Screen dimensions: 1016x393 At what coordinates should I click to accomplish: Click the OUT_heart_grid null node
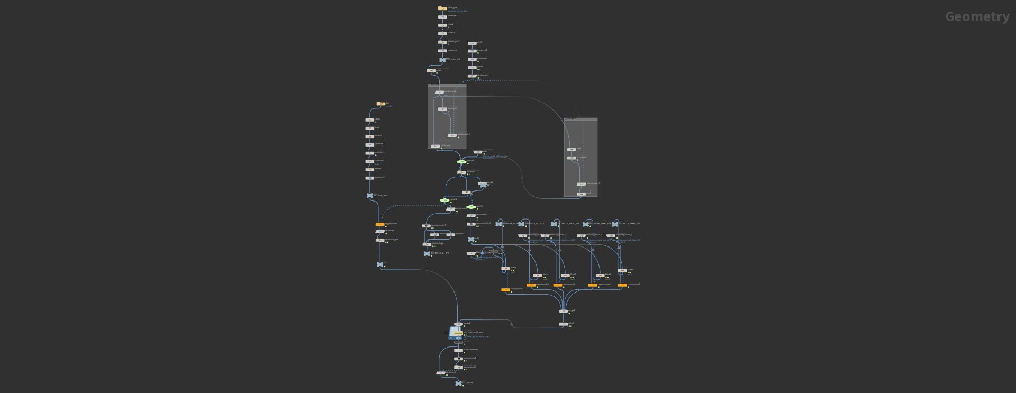coord(442,60)
